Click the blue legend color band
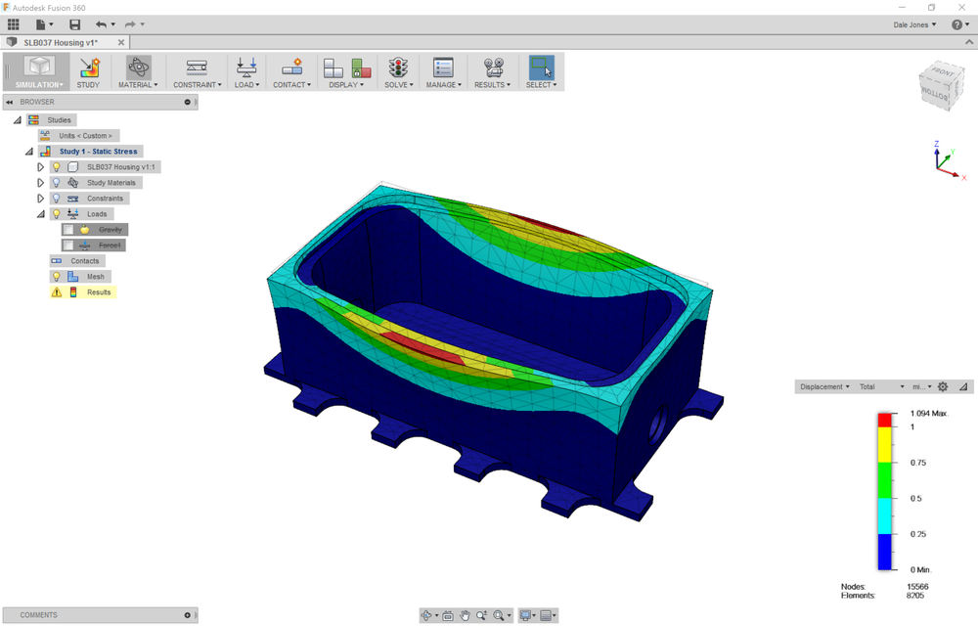 (884, 552)
